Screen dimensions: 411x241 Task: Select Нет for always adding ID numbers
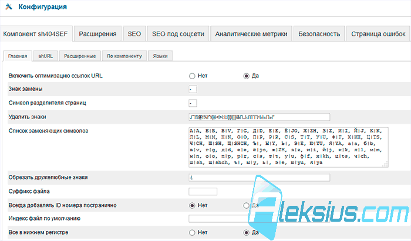tap(192, 205)
